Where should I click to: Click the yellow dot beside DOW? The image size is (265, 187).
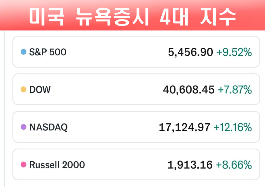pos(23,90)
